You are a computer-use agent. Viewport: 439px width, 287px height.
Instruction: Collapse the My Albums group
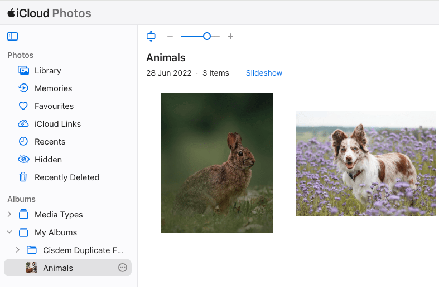point(9,232)
